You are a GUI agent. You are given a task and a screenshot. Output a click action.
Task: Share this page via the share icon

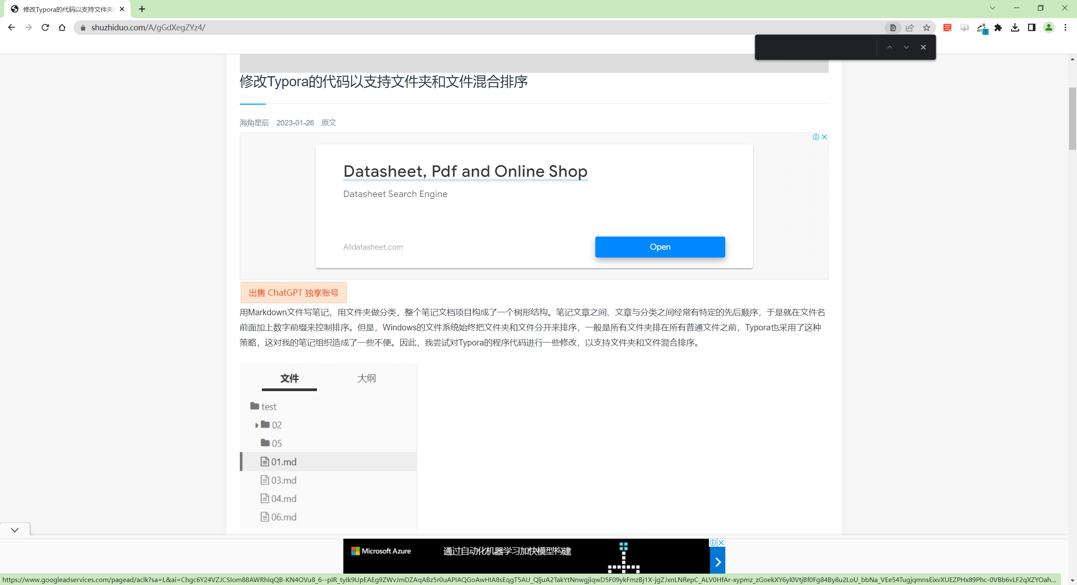coord(910,28)
